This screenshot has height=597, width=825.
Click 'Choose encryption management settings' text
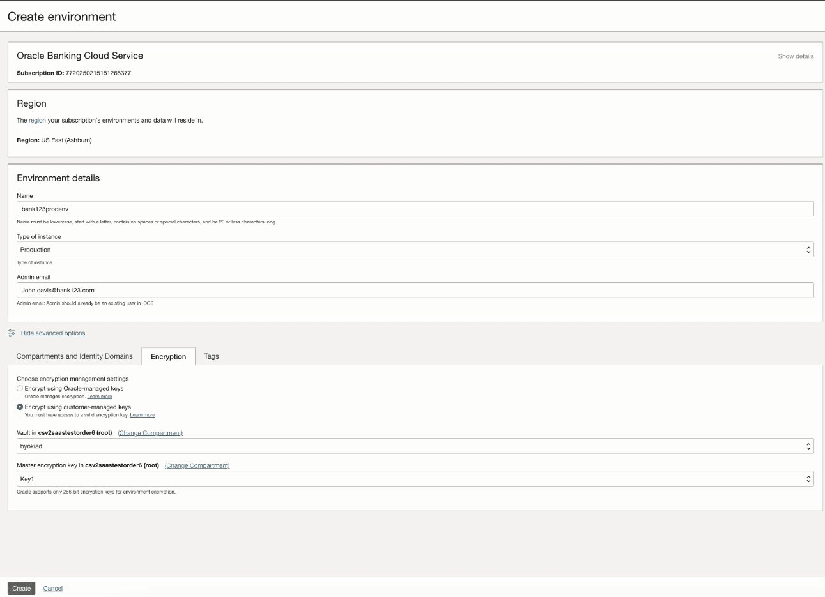(x=73, y=379)
